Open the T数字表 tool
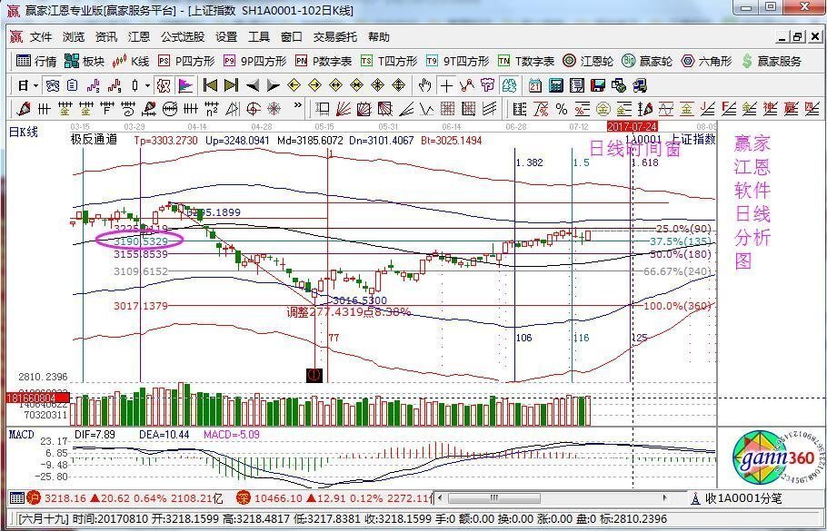 click(x=526, y=61)
